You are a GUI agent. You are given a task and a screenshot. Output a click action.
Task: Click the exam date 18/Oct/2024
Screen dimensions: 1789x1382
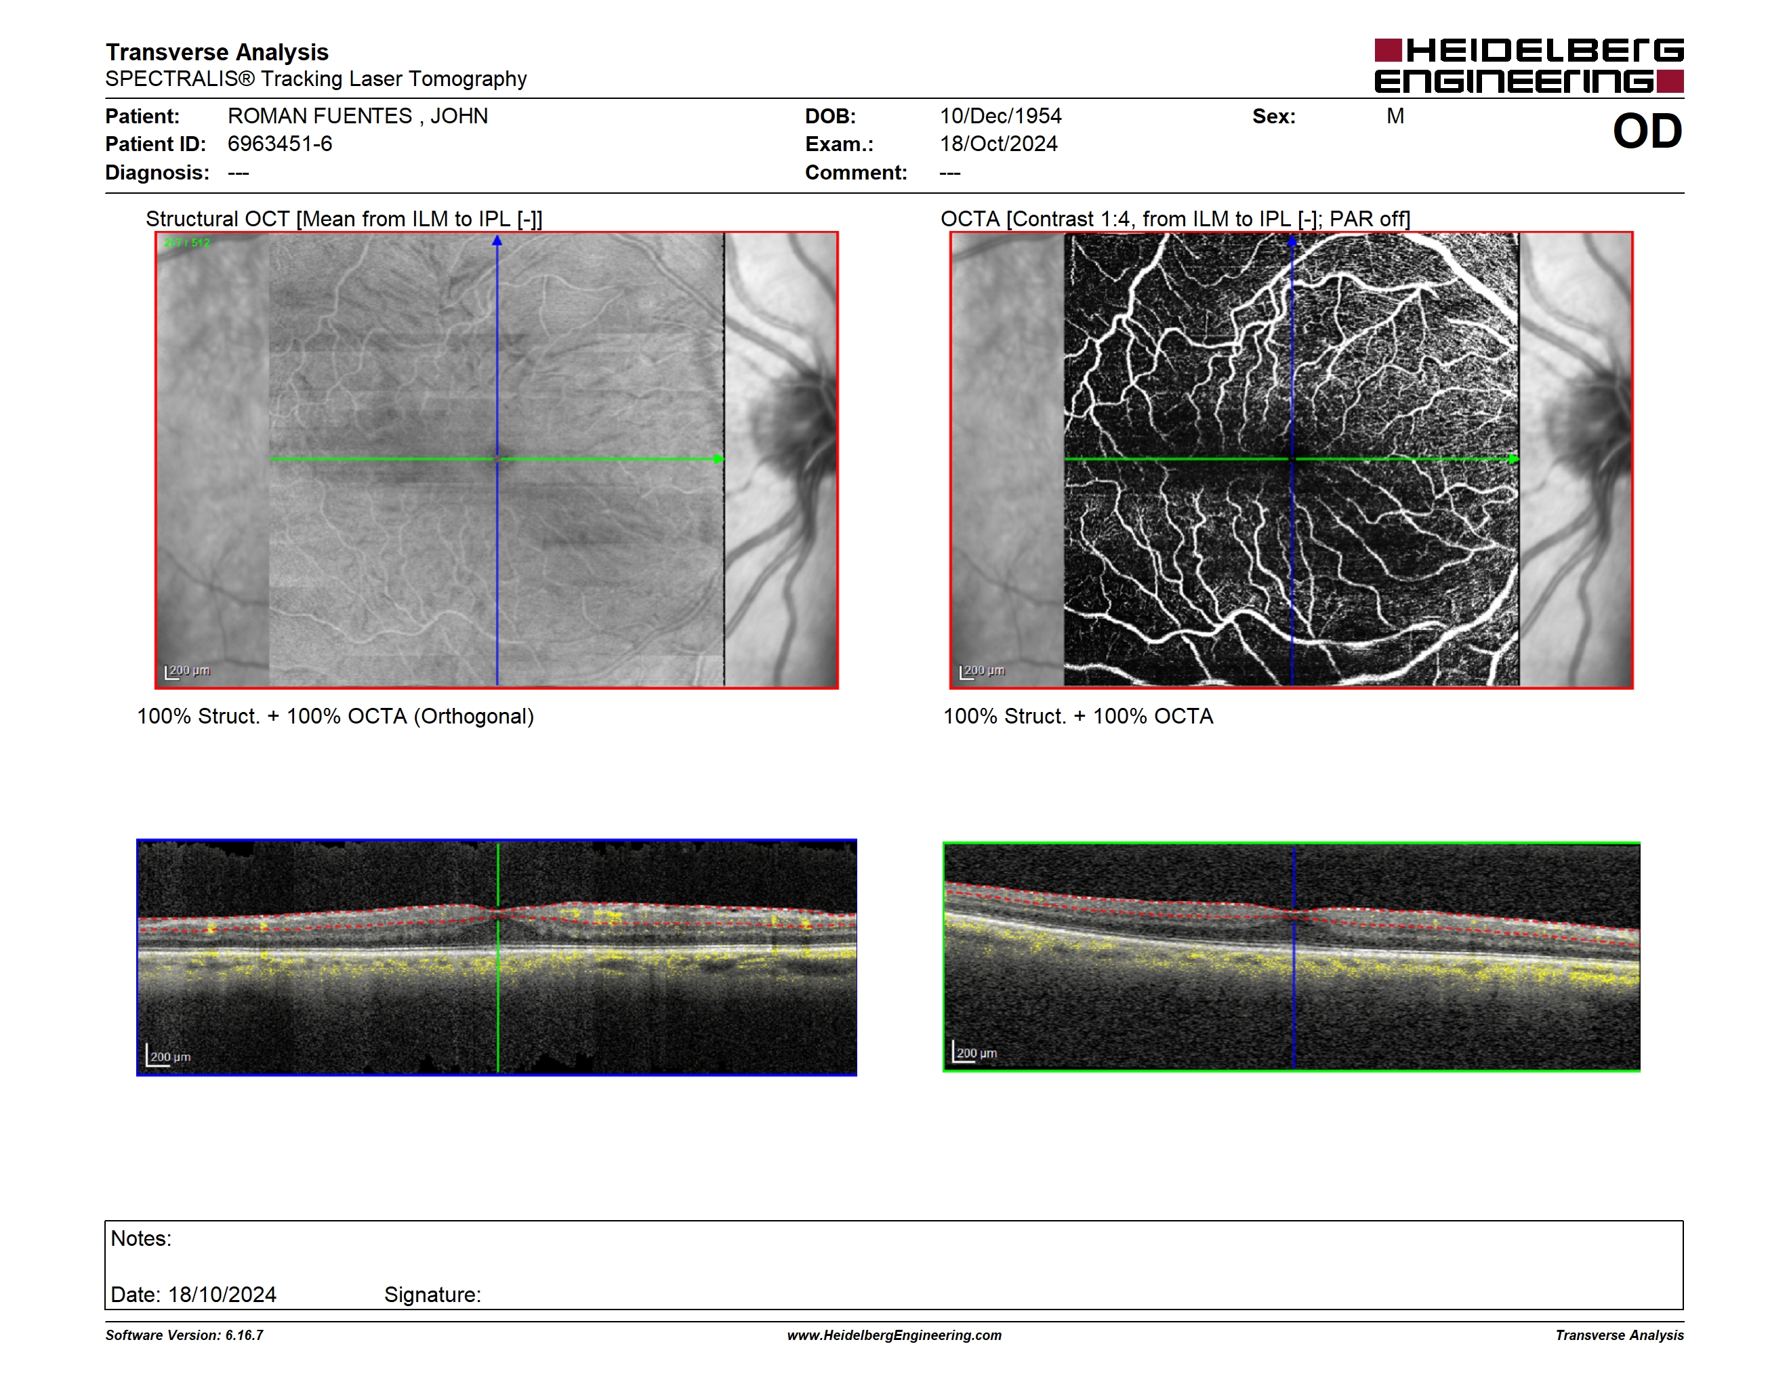click(999, 144)
